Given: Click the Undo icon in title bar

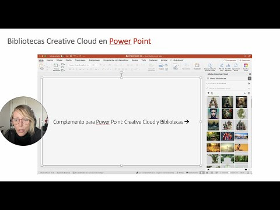Looking at the screenshot, I should pyautogui.click(x=75, y=56).
